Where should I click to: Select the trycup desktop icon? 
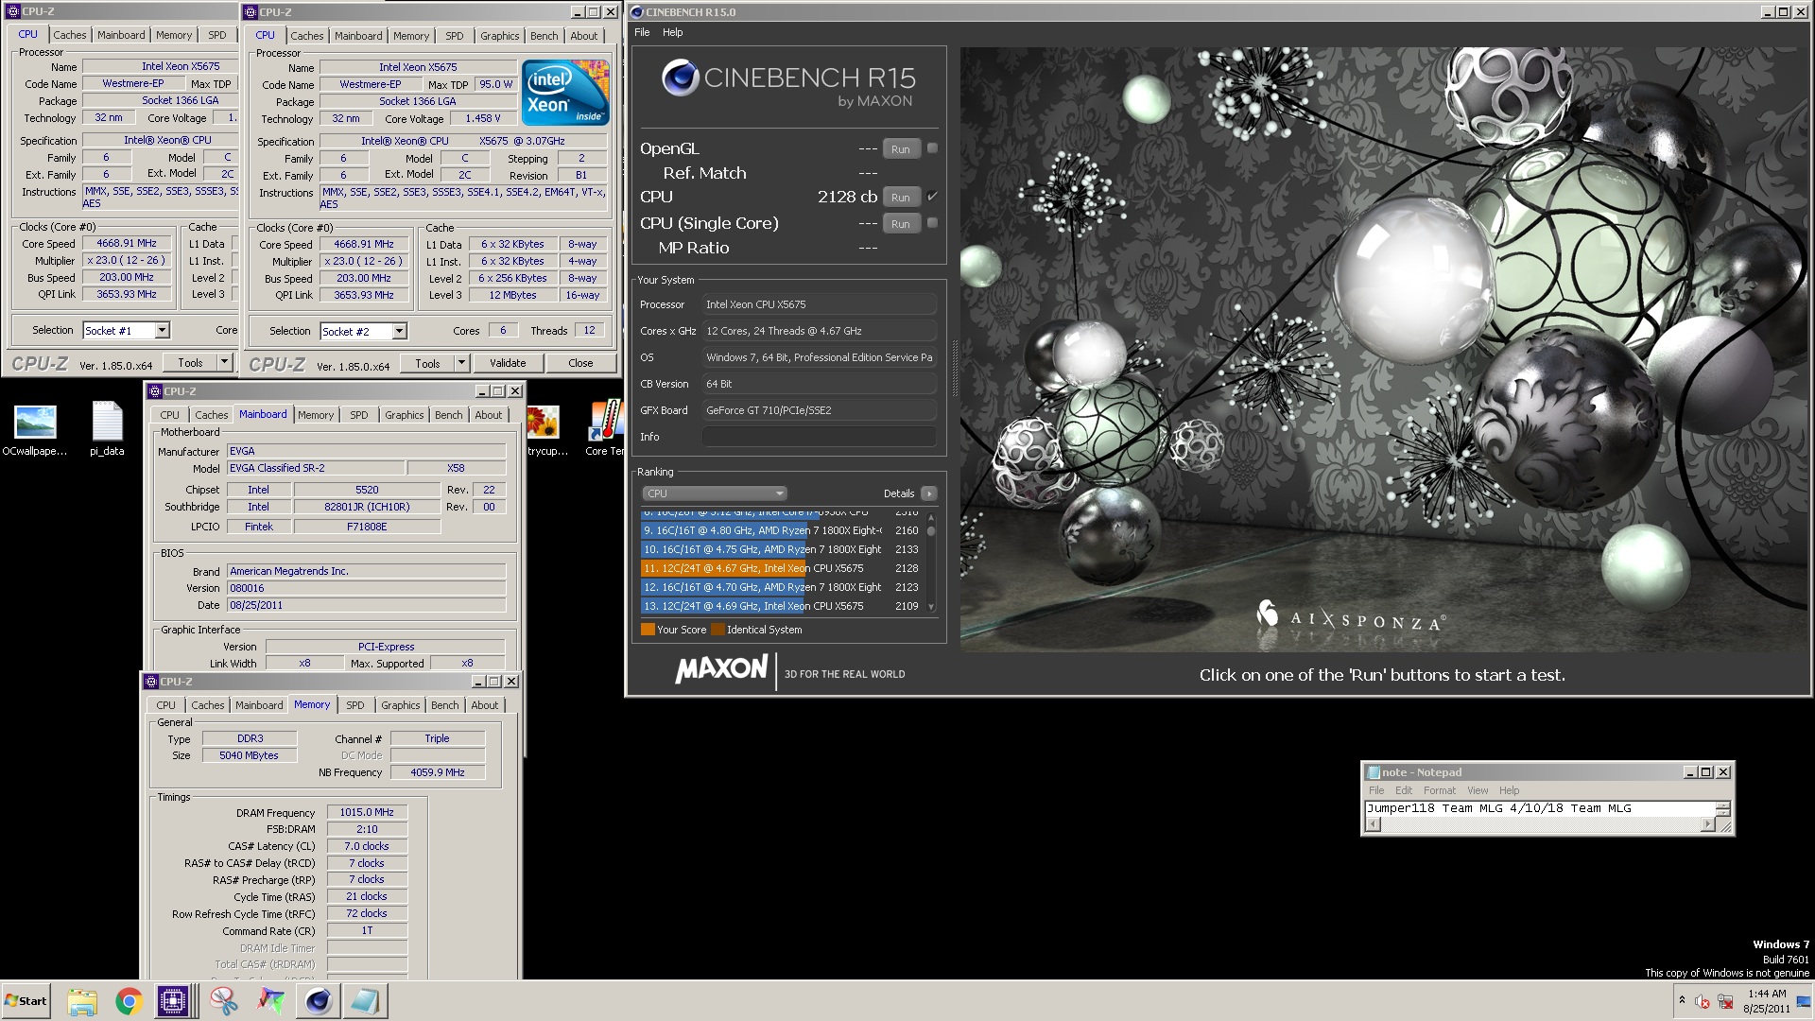click(545, 430)
